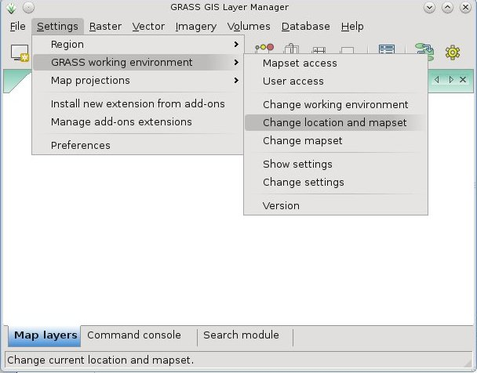Switch to the Command console tab
This screenshot has width=477, height=373.
(x=134, y=335)
